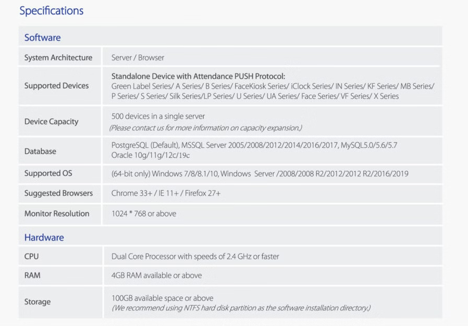Click the Specifications page heading
Image resolution: width=468 pixels, height=326 pixels.
pyautogui.click(x=51, y=11)
